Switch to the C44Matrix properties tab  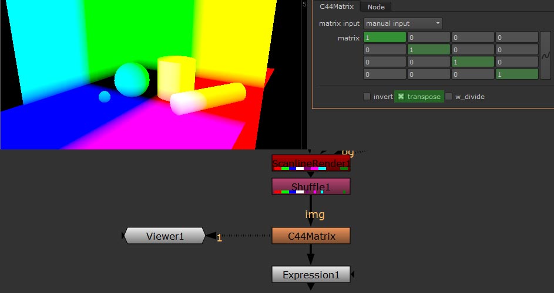(x=336, y=7)
